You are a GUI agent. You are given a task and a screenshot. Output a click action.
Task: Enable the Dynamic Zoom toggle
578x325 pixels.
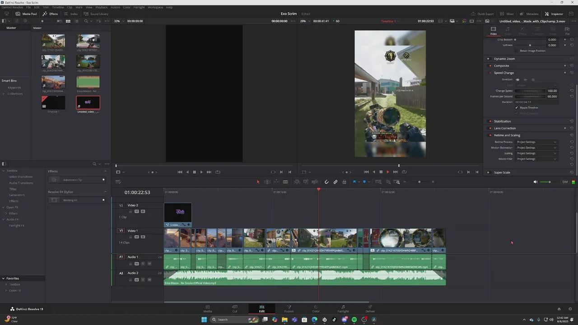(488, 59)
